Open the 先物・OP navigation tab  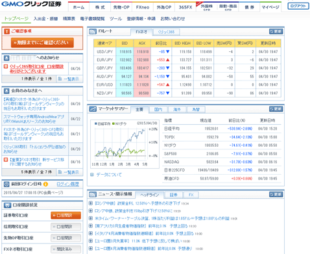[121, 7]
